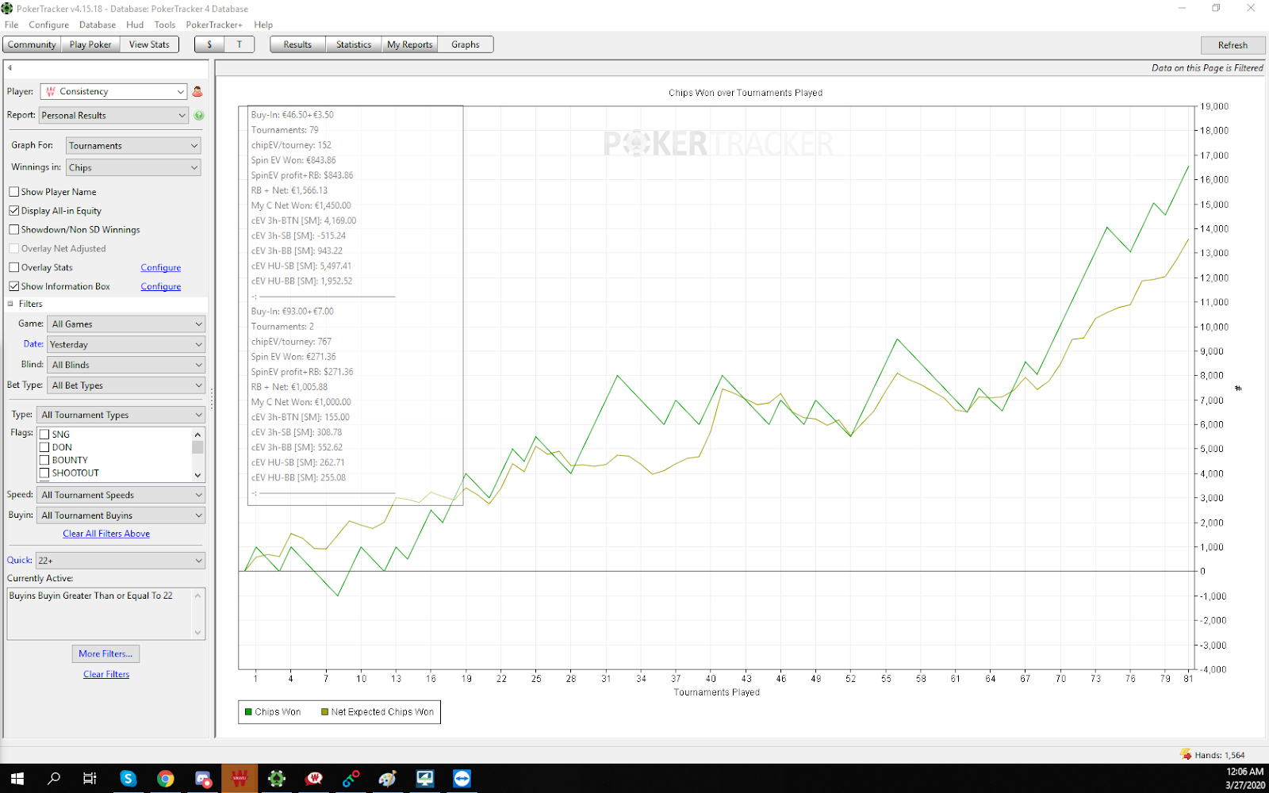This screenshot has width=1269, height=793.
Task: Open the Configure menu
Action: tap(48, 25)
